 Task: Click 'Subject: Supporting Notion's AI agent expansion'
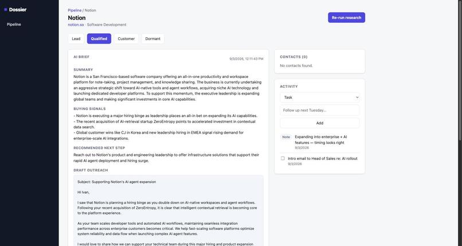(117, 182)
